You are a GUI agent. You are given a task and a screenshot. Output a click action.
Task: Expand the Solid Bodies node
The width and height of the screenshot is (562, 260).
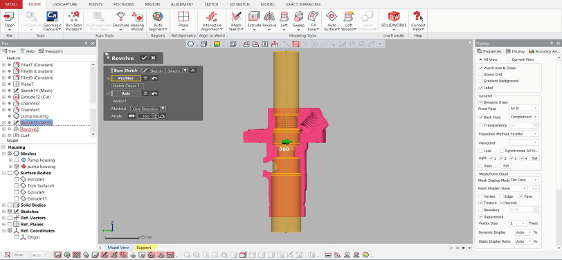coord(4,205)
